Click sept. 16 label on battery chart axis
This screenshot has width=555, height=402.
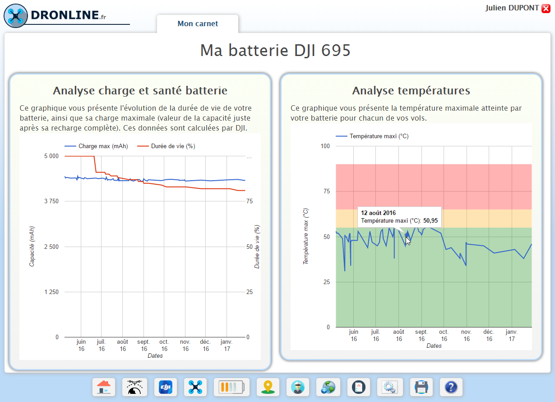coord(143,346)
